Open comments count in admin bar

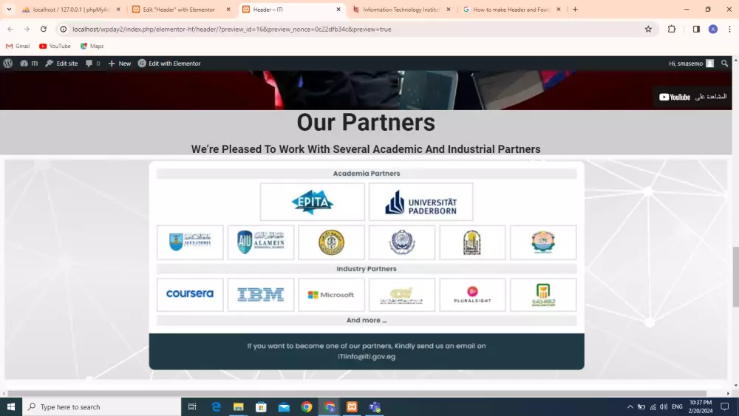pos(93,63)
